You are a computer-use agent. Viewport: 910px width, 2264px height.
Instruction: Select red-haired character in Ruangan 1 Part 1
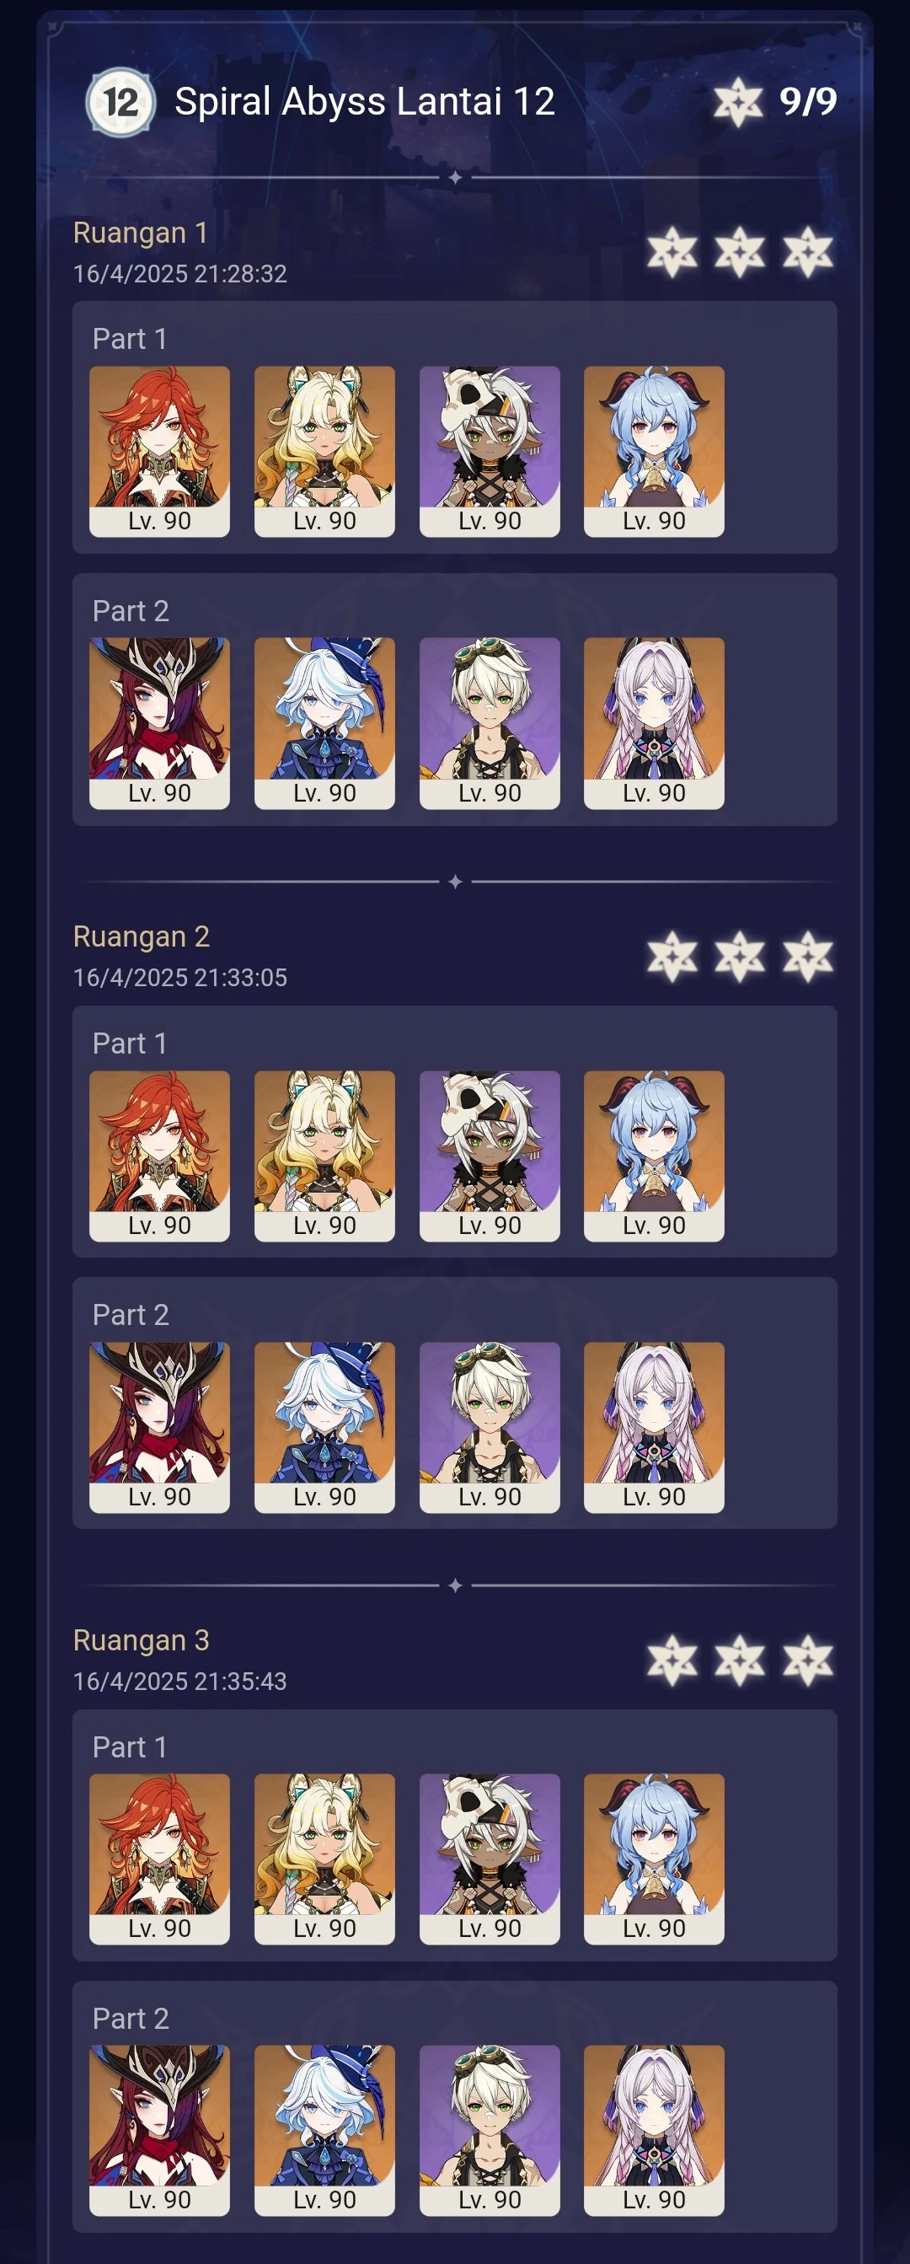160,451
